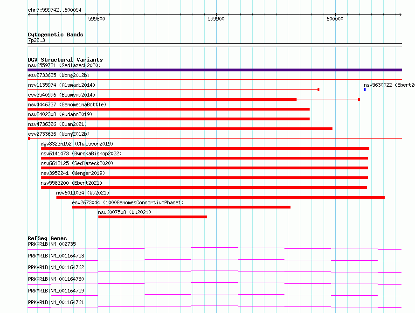The image size is (415, 313).
Task: Open the PRKAR1B|NM_001164760 transcript label
Action: coord(56,279)
